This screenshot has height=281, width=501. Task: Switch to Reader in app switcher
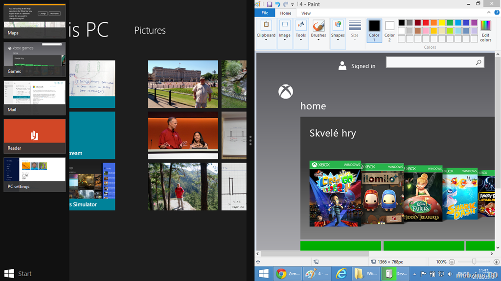[x=35, y=136]
